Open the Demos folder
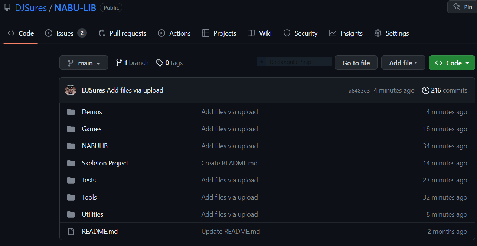The width and height of the screenshot is (477, 246). pyautogui.click(x=92, y=112)
